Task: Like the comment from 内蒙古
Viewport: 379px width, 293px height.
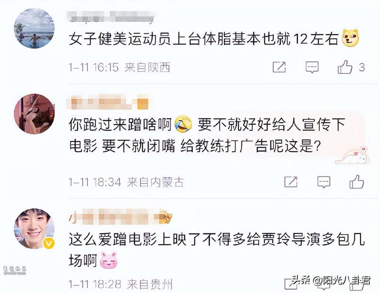Action: click(357, 182)
